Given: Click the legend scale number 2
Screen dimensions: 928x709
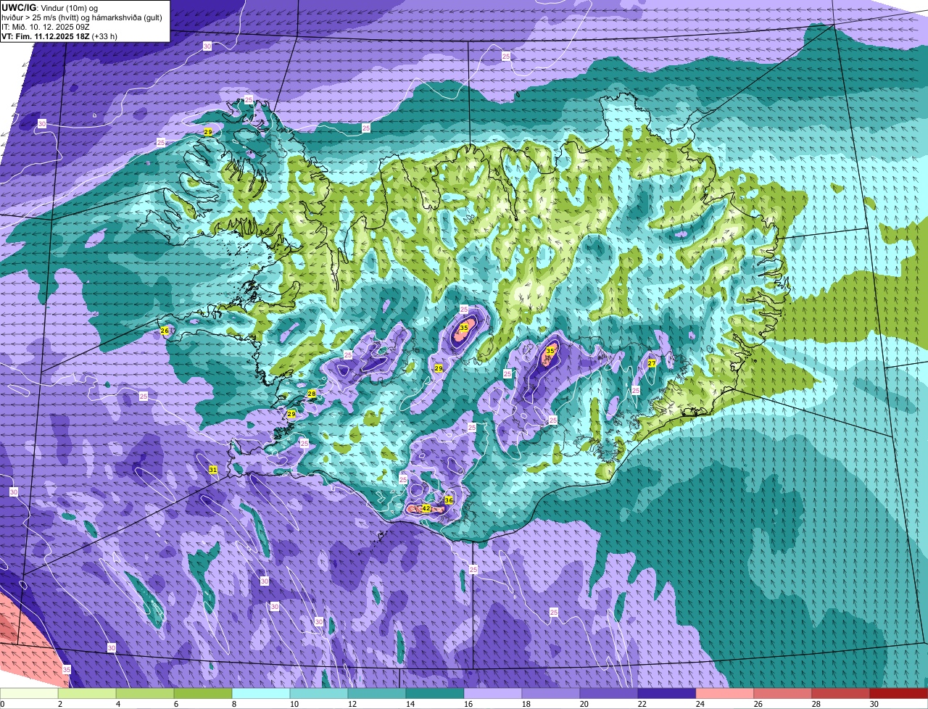Looking at the screenshot, I should click(59, 704).
